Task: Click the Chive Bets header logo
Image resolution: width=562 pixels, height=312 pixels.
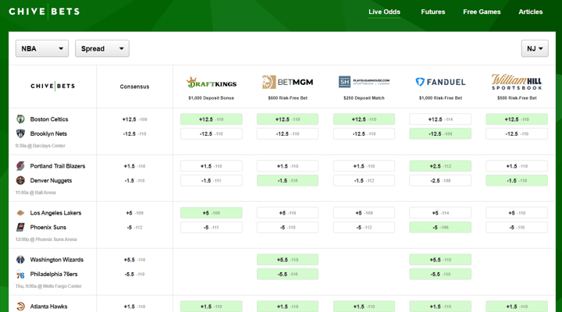Action: point(44,12)
